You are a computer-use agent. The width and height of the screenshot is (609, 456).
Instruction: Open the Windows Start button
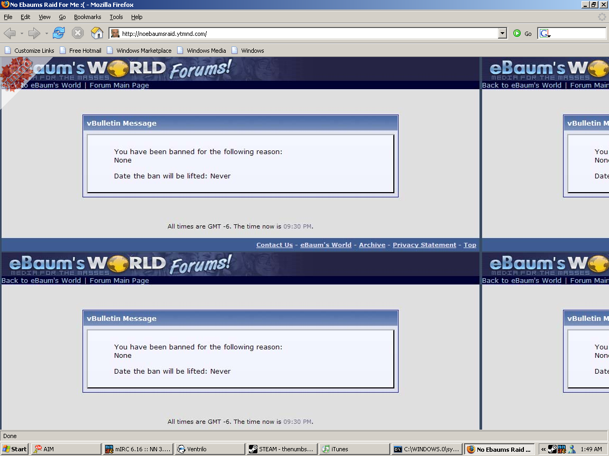point(15,449)
